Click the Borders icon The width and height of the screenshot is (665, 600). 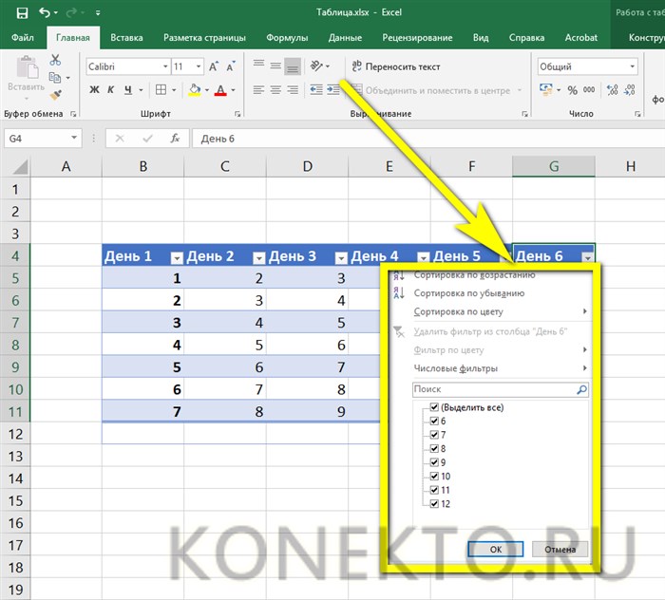point(161,90)
